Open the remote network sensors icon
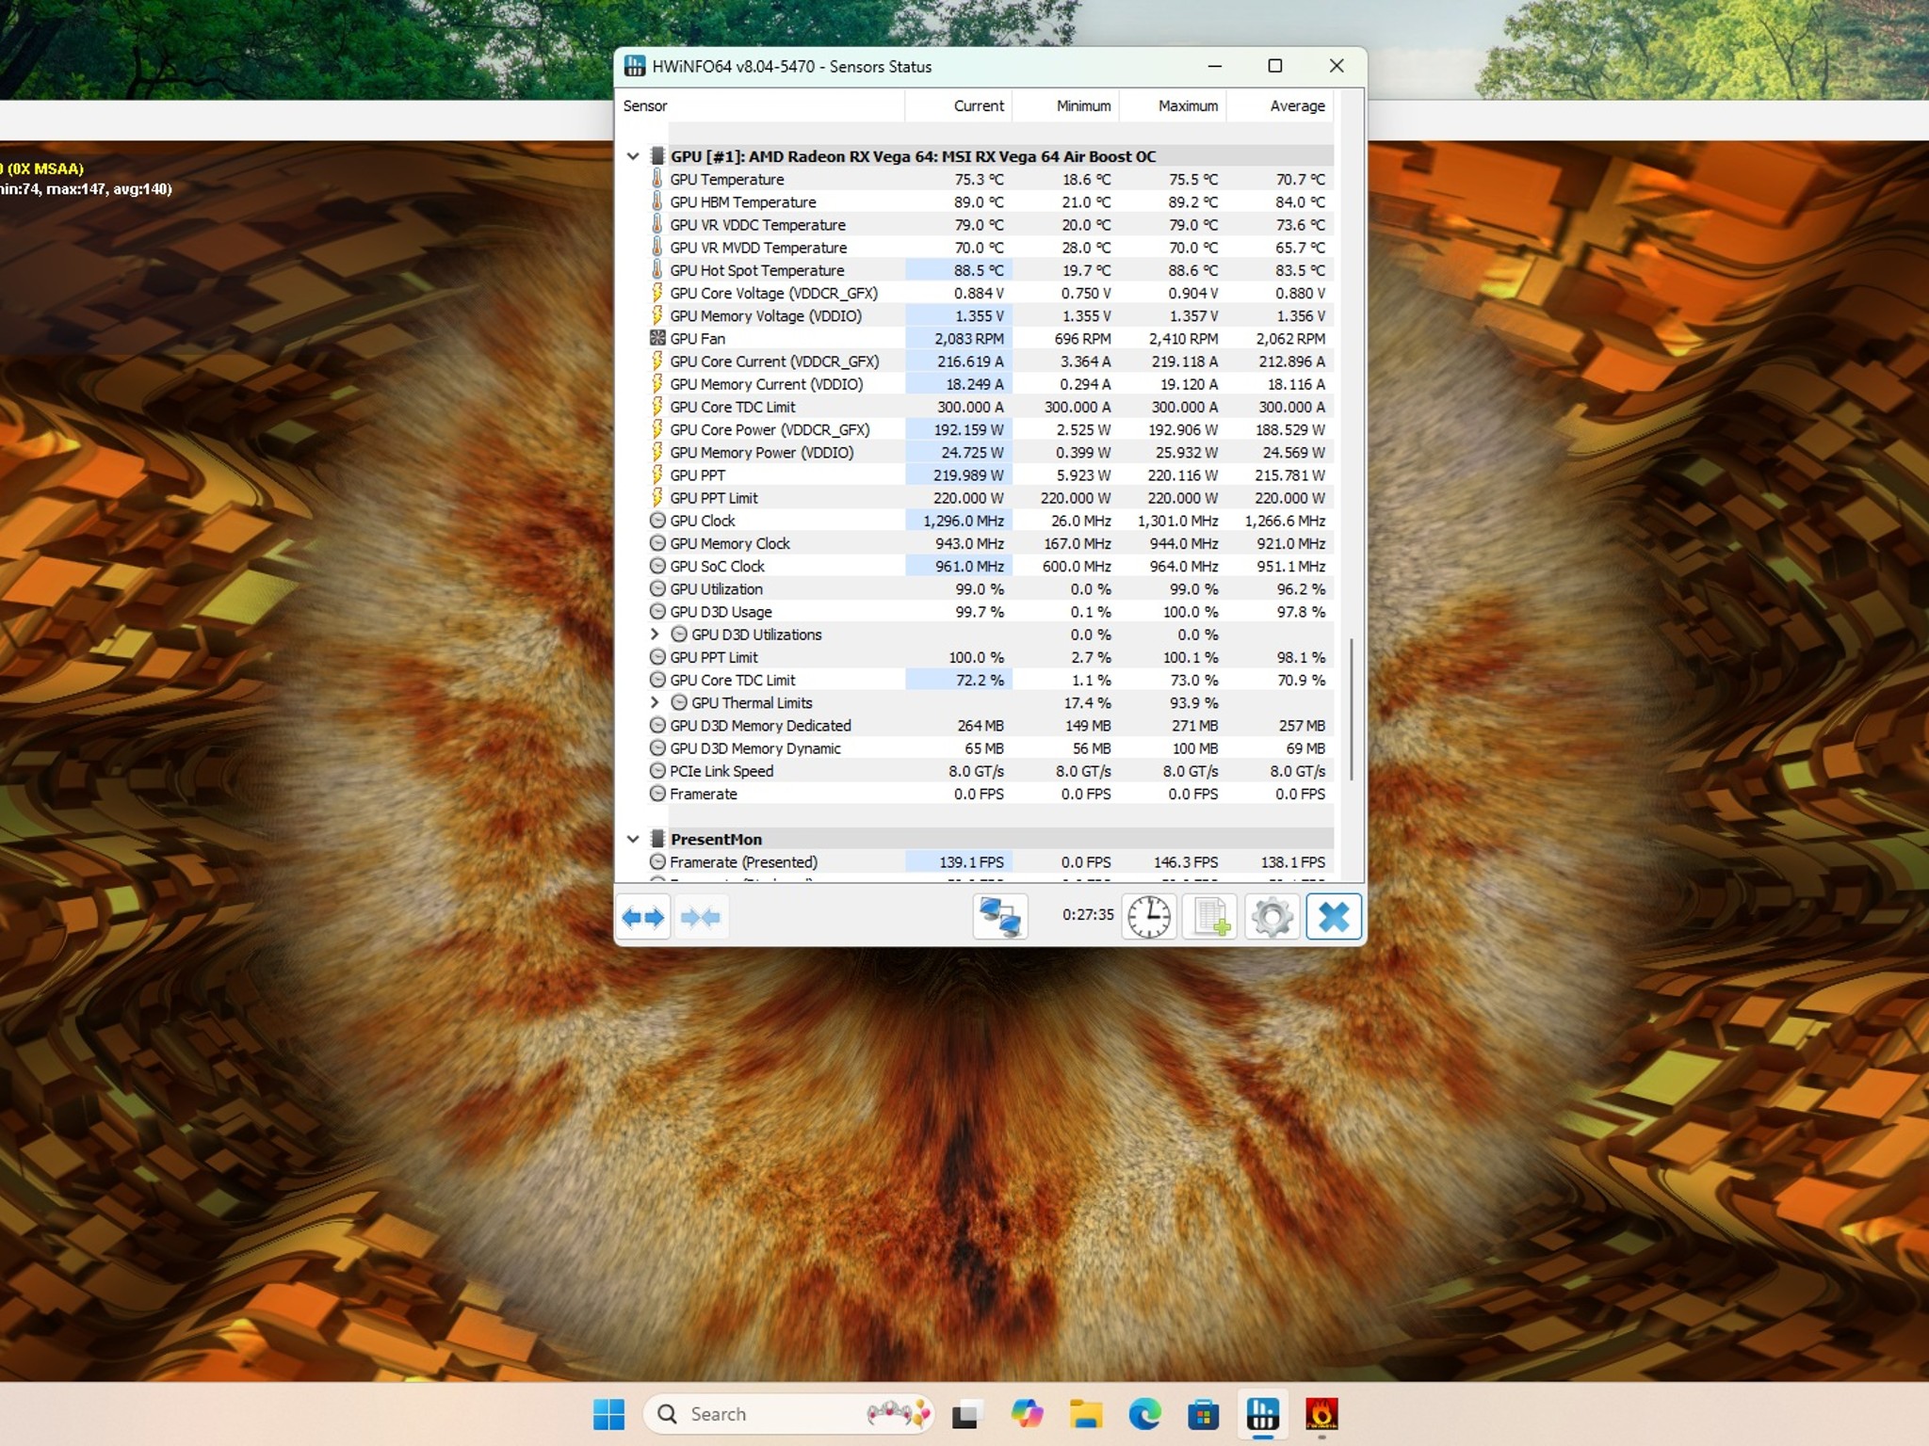Viewport: 1929px width, 1446px height. pyautogui.click(x=999, y=916)
